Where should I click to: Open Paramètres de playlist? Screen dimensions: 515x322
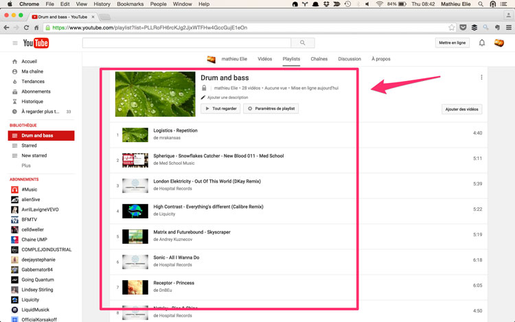[x=271, y=108]
